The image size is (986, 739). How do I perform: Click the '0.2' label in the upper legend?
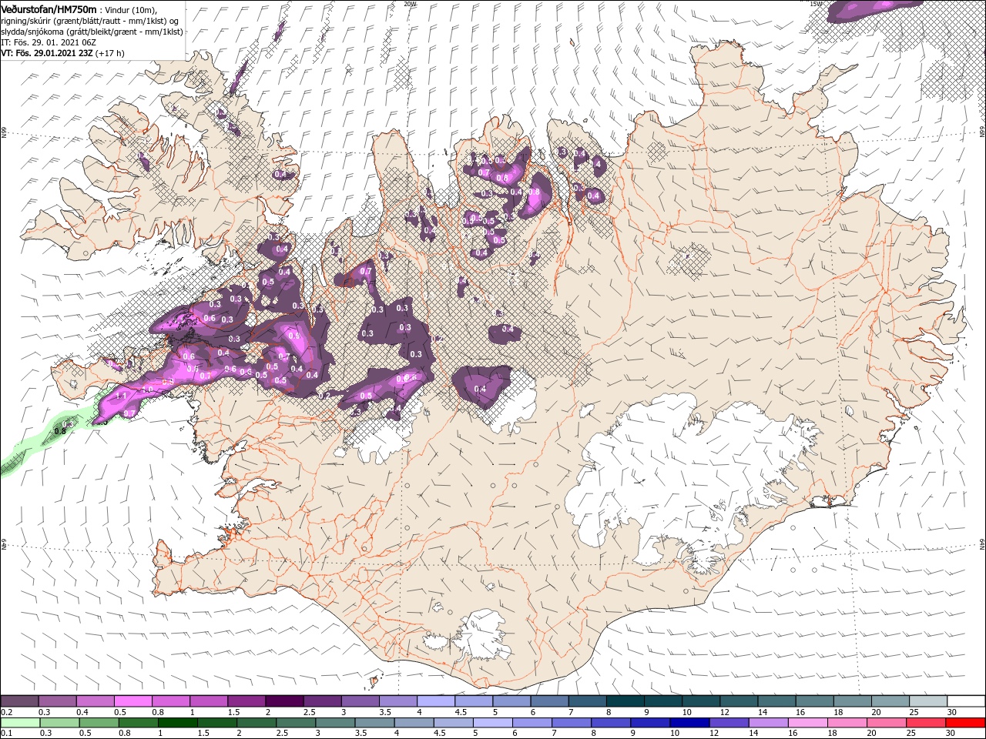[x=6, y=712]
